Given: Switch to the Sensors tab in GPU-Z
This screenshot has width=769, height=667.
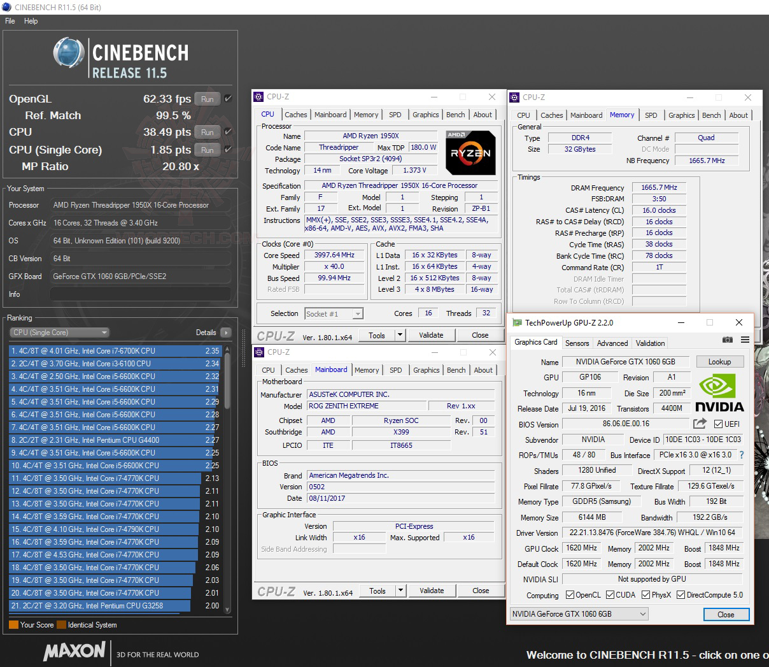Looking at the screenshot, I should tap(577, 343).
